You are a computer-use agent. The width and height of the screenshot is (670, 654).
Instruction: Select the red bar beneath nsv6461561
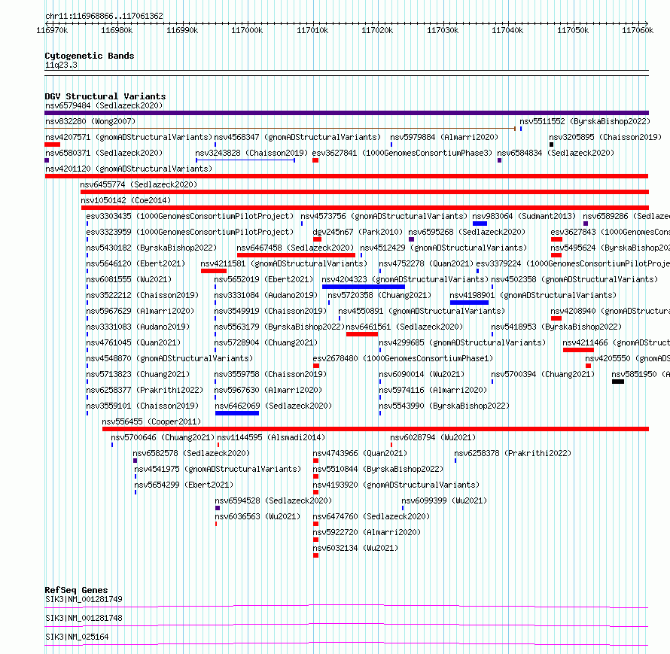362,334
